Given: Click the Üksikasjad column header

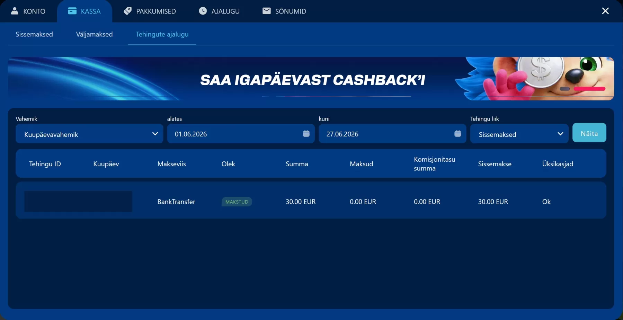Looking at the screenshot, I should point(558,164).
